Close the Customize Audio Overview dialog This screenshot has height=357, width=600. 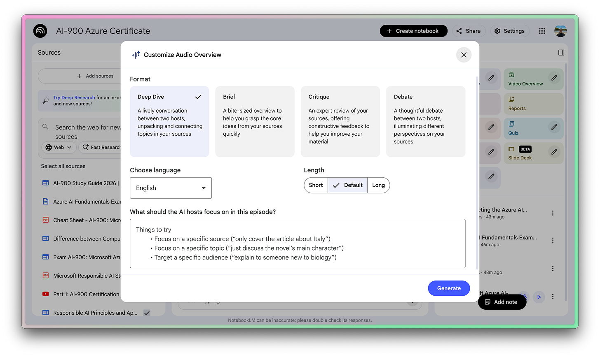click(x=464, y=55)
